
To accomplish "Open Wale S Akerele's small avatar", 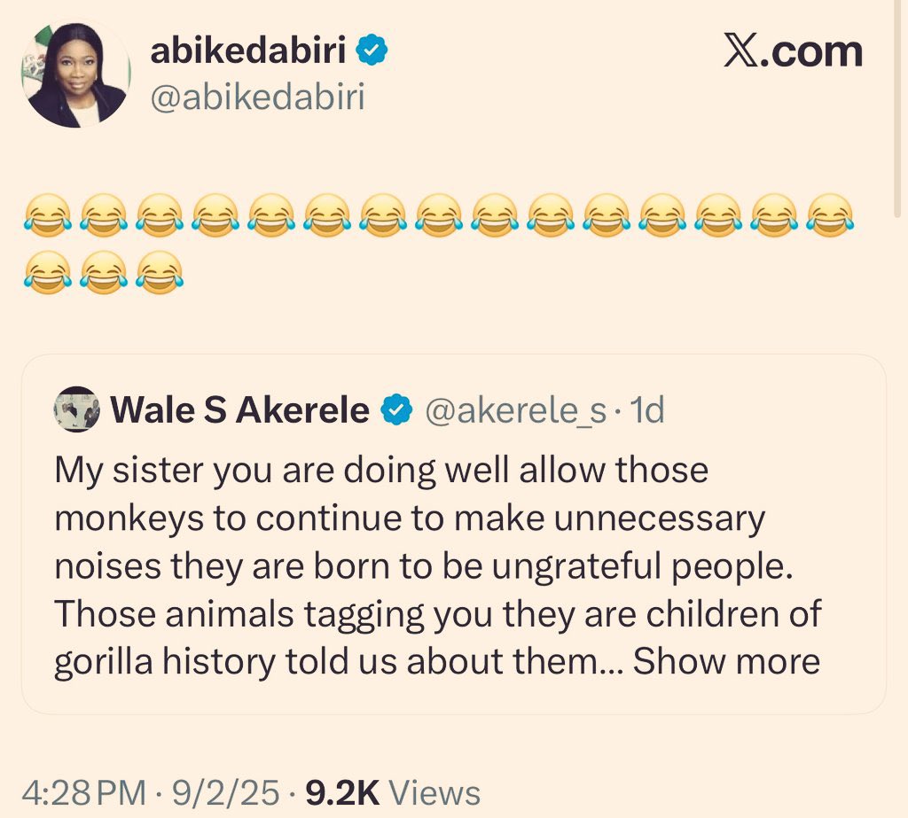I will click(x=77, y=409).
